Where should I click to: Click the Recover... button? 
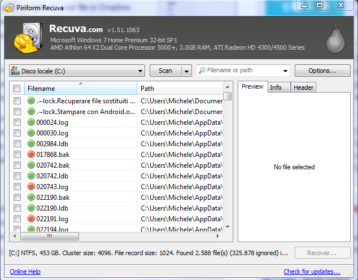tap(322, 253)
